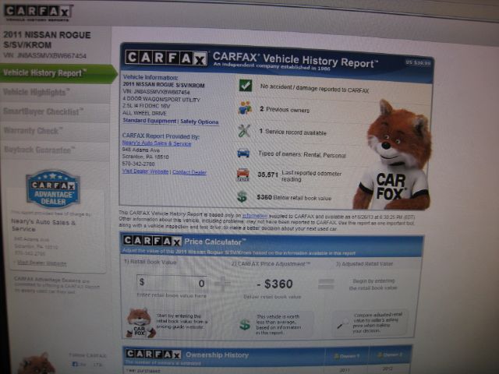Open the Safety Options link
499x374 pixels.
click(x=200, y=122)
